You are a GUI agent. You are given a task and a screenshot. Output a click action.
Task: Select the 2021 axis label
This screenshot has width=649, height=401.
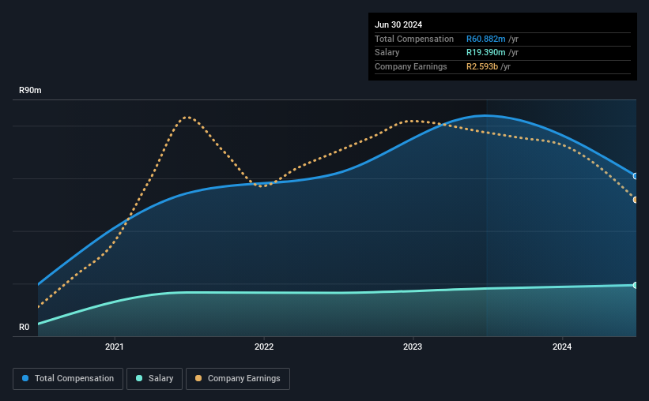tap(115, 347)
